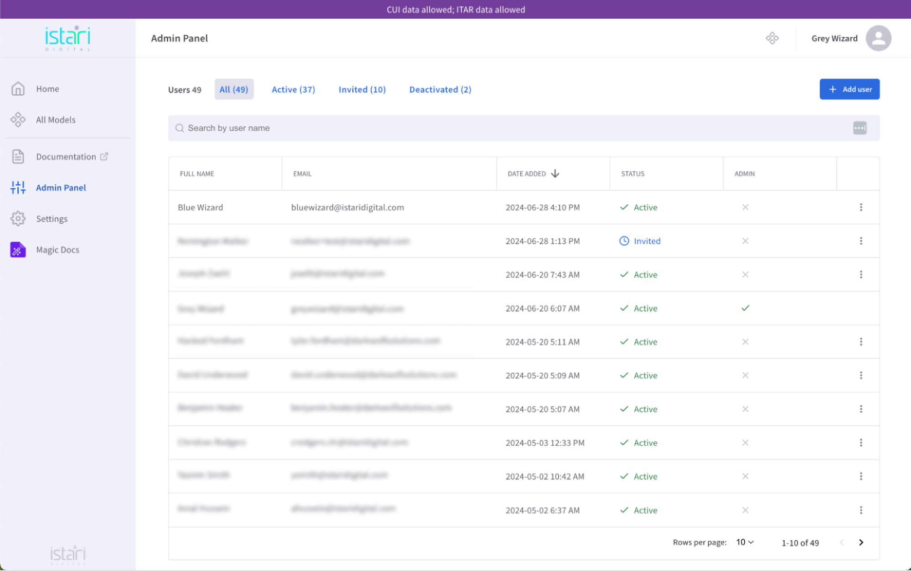The height and width of the screenshot is (571, 911).
Task: Toggle admin status for Blue Wizard
Action: 745,207
